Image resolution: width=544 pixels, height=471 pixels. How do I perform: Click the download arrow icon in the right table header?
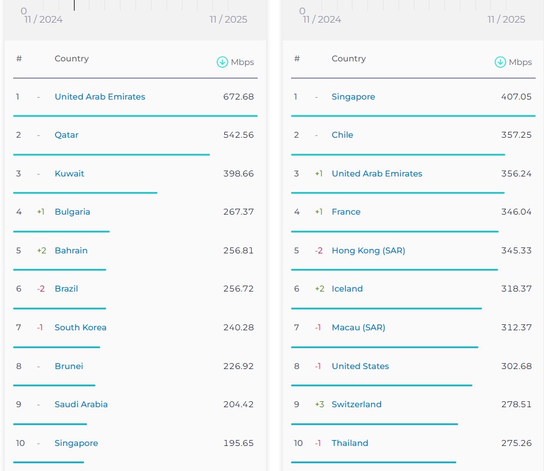click(500, 62)
